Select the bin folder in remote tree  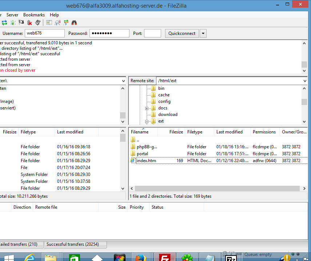point(161,88)
